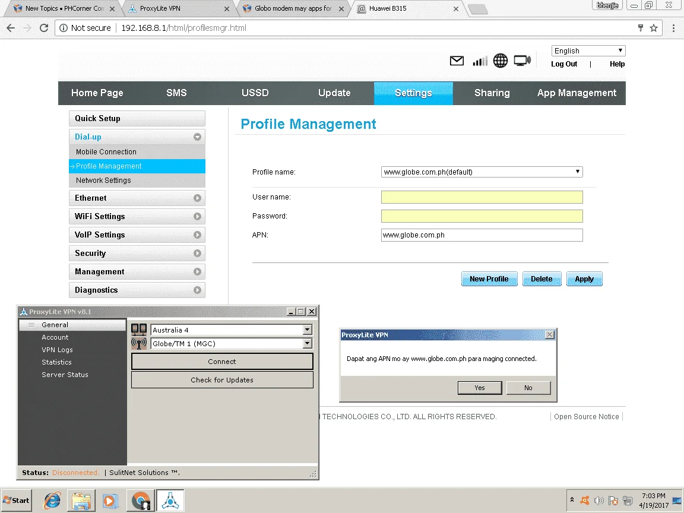This screenshot has height=513, width=684.
Task: Open Quick Setup in sidebar
Action: 137,119
